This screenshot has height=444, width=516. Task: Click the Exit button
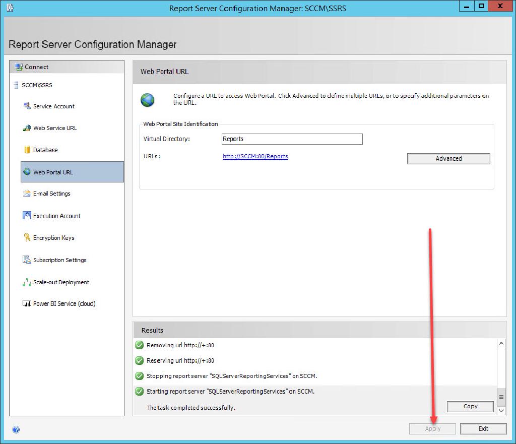tap(483, 429)
